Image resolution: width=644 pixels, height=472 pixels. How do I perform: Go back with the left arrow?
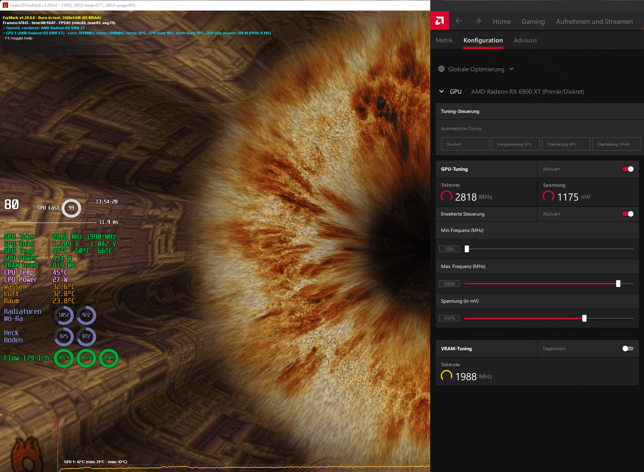coord(458,21)
